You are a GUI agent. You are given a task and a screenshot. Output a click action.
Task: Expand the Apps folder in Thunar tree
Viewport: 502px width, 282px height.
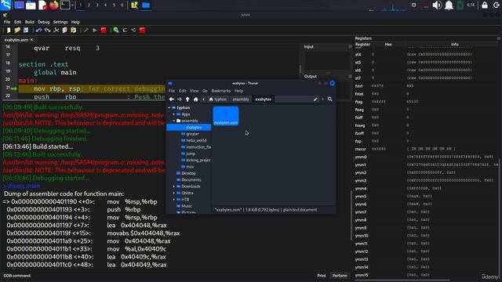(x=174, y=114)
